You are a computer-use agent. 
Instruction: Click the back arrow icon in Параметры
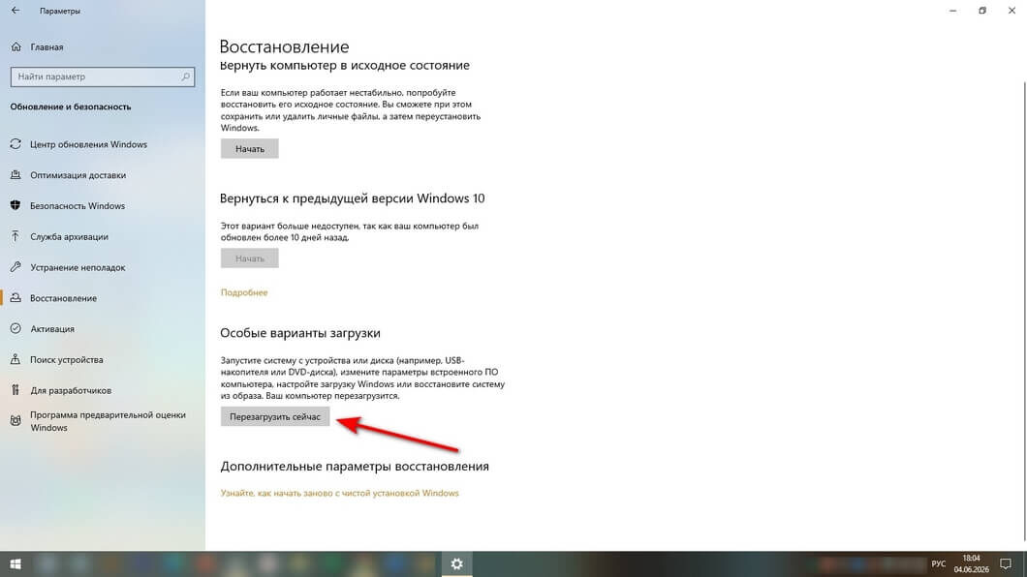[16, 11]
